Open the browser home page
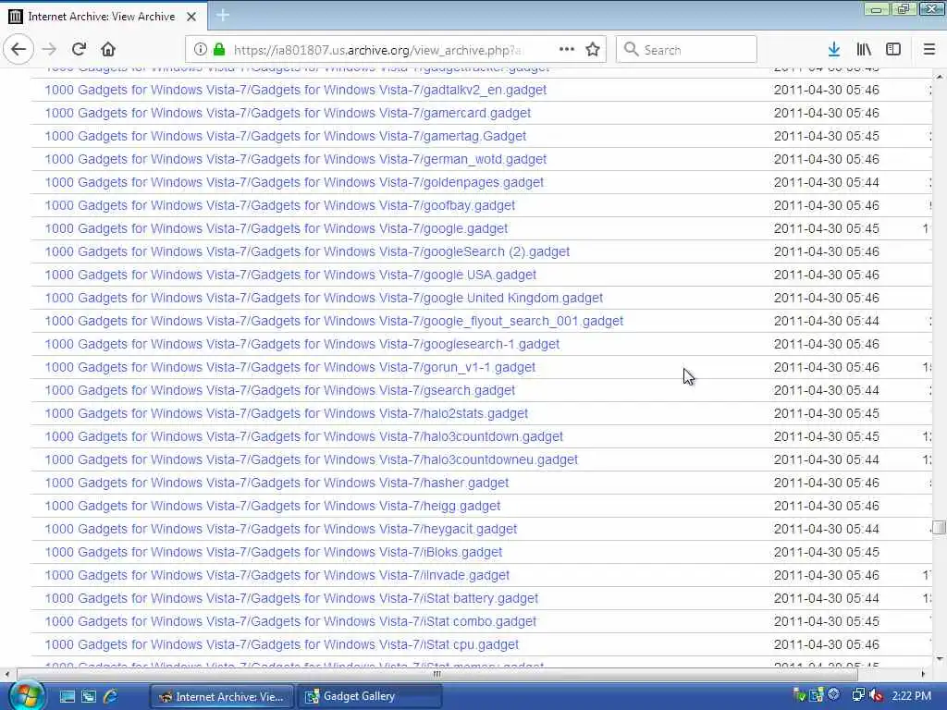The image size is (947, 710). tap(108, 50)
